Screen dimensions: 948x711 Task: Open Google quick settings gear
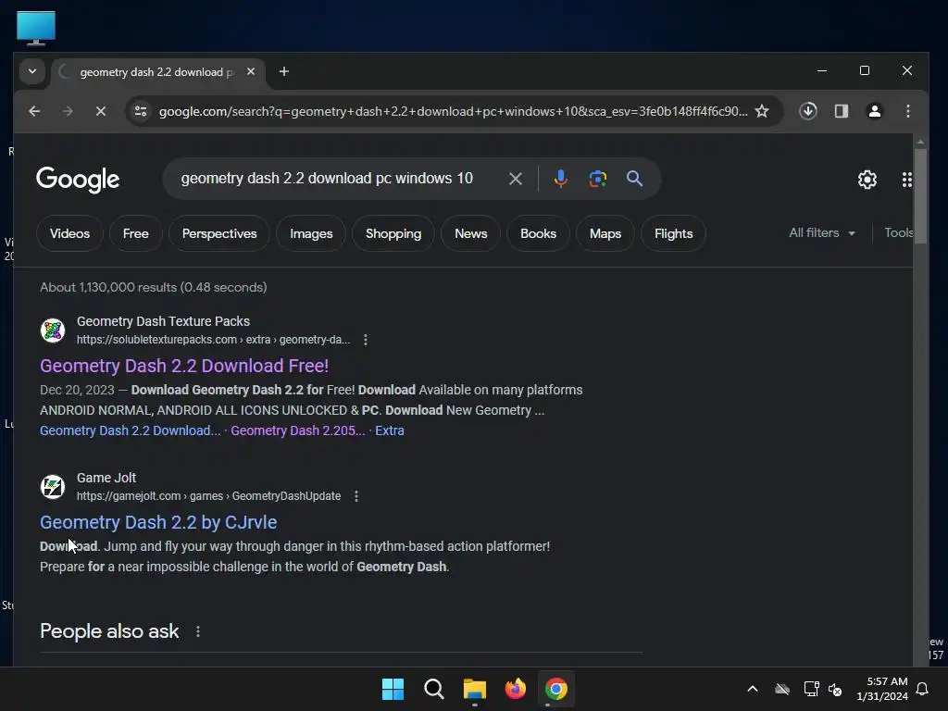tap(867, 180)
